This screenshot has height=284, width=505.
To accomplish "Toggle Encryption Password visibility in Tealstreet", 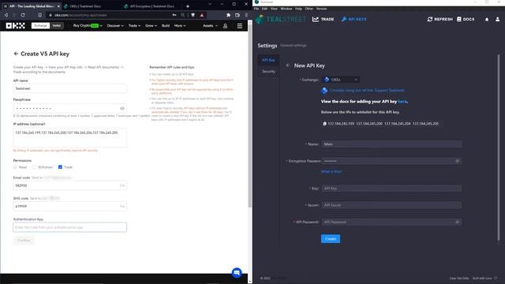I will 458,161.
